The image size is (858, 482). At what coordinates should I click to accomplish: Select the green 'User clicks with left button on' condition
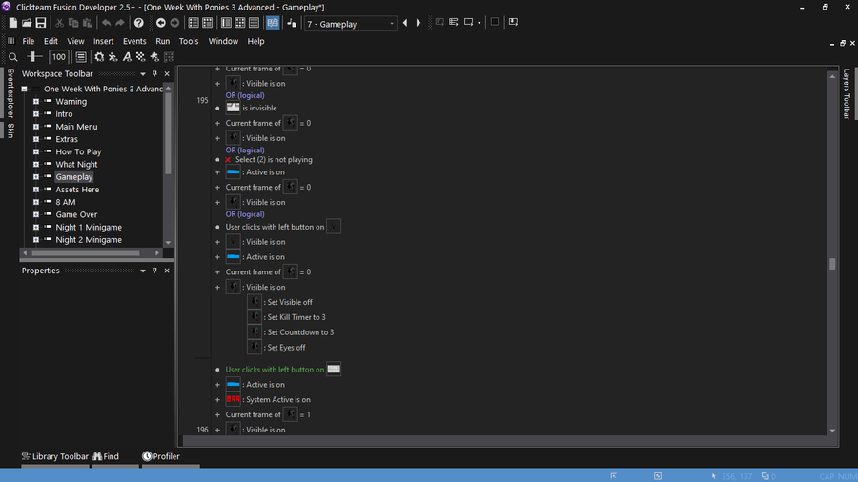[275, 370]
